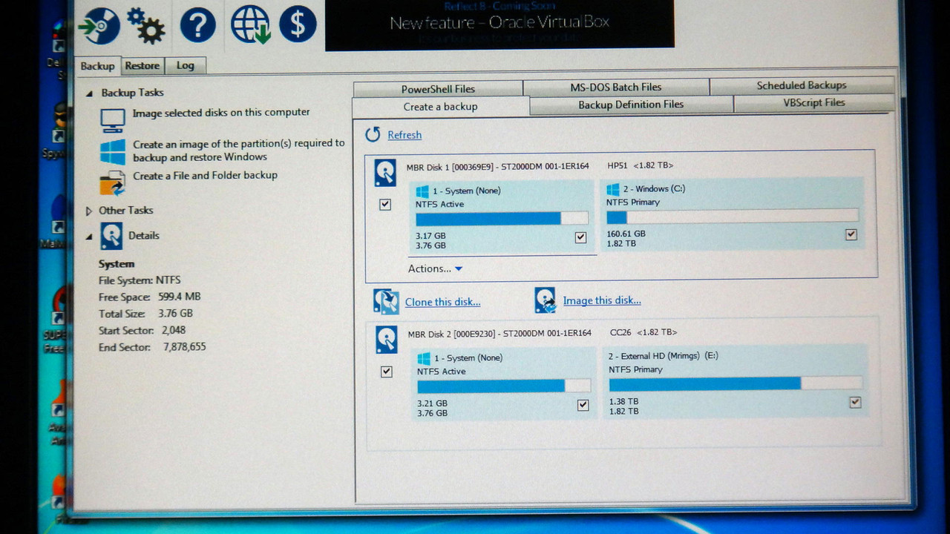
Task: Open the Scheduled Backups tab
Action: 802,85
